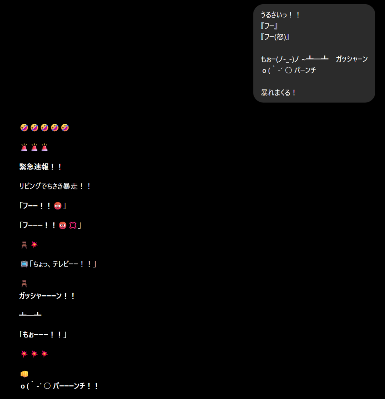Screen dimensions: 385x399
Task: Click the chair emoji above ガッシャーーーン
Action: (x=24, y=284)
